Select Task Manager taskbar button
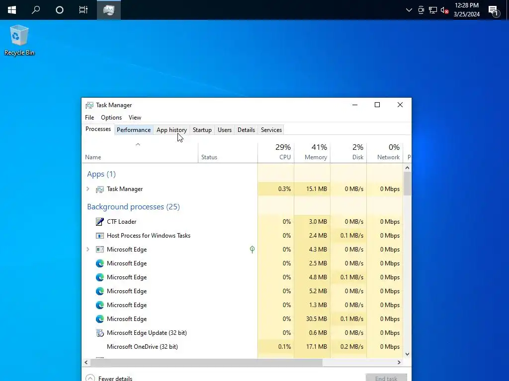The height and width of the screenshot is (381, 509). (109, 10)
